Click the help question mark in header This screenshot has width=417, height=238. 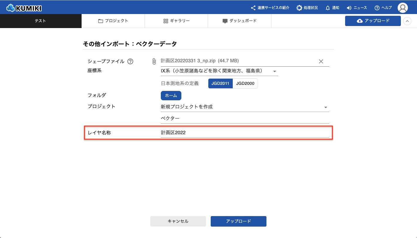pyautogui.click(x=377, y=8)
